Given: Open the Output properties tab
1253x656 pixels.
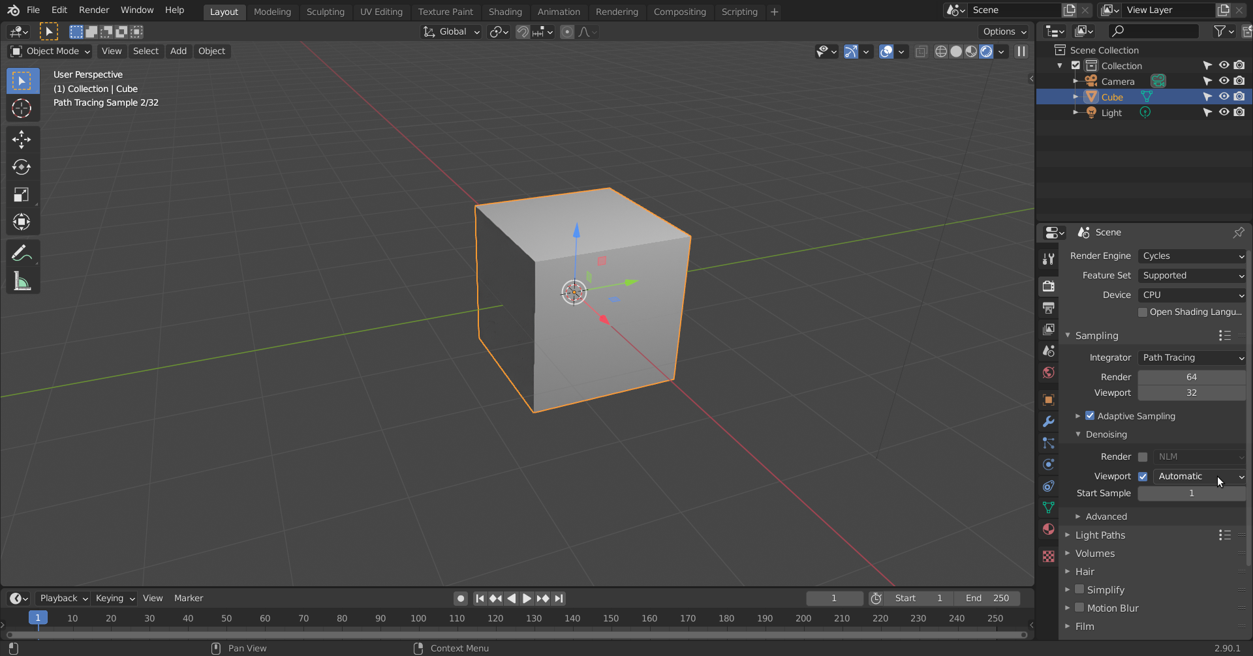Looking at the screenshot, I should click(x=1049, y=308).
